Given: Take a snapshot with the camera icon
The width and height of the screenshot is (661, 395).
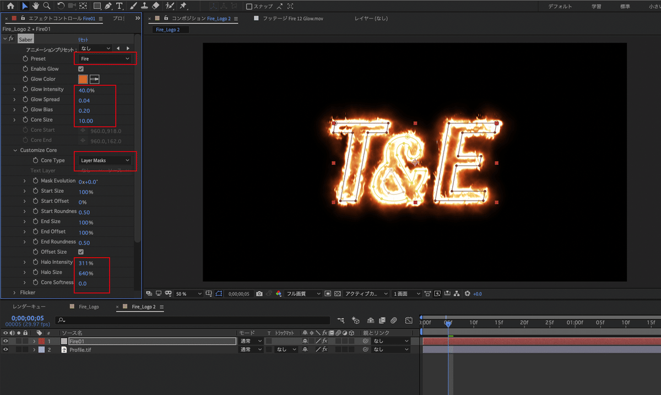Looking at the screenshot, I should 259,294.
